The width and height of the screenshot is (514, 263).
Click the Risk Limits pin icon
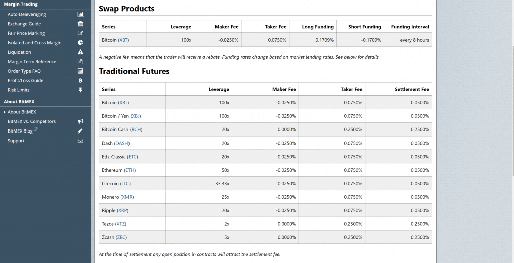coord(80,90)
